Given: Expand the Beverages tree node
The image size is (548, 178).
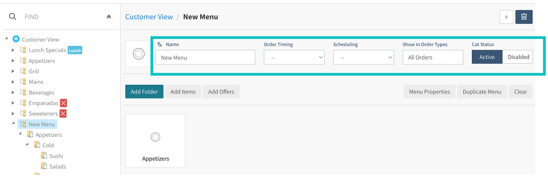Looking at the screenshot, I should point(13,92).
